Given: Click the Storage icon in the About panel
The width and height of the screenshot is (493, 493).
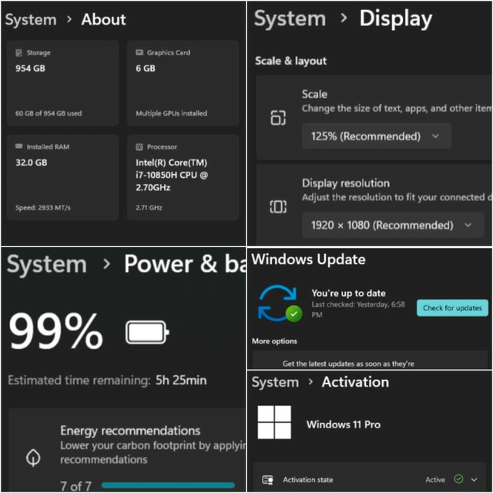Looking at the screenshot, I should pyautogui.click(x=18, y=52).
